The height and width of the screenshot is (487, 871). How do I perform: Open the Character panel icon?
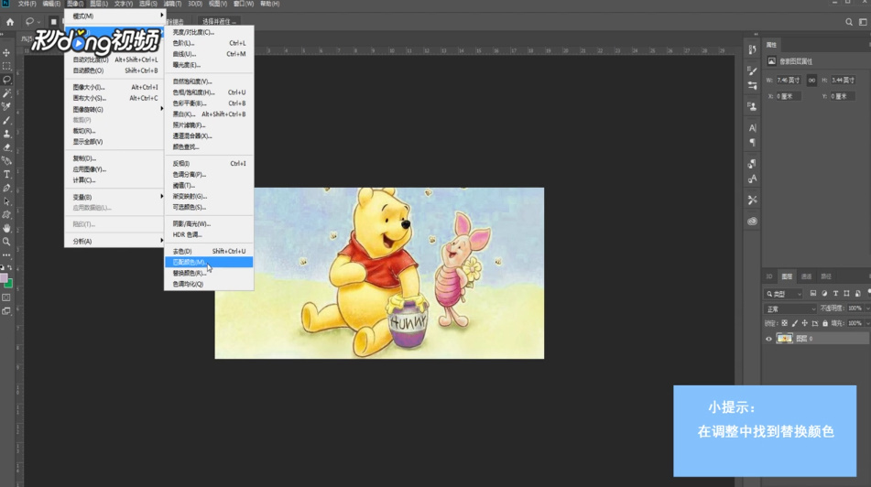tap(752, 128)
